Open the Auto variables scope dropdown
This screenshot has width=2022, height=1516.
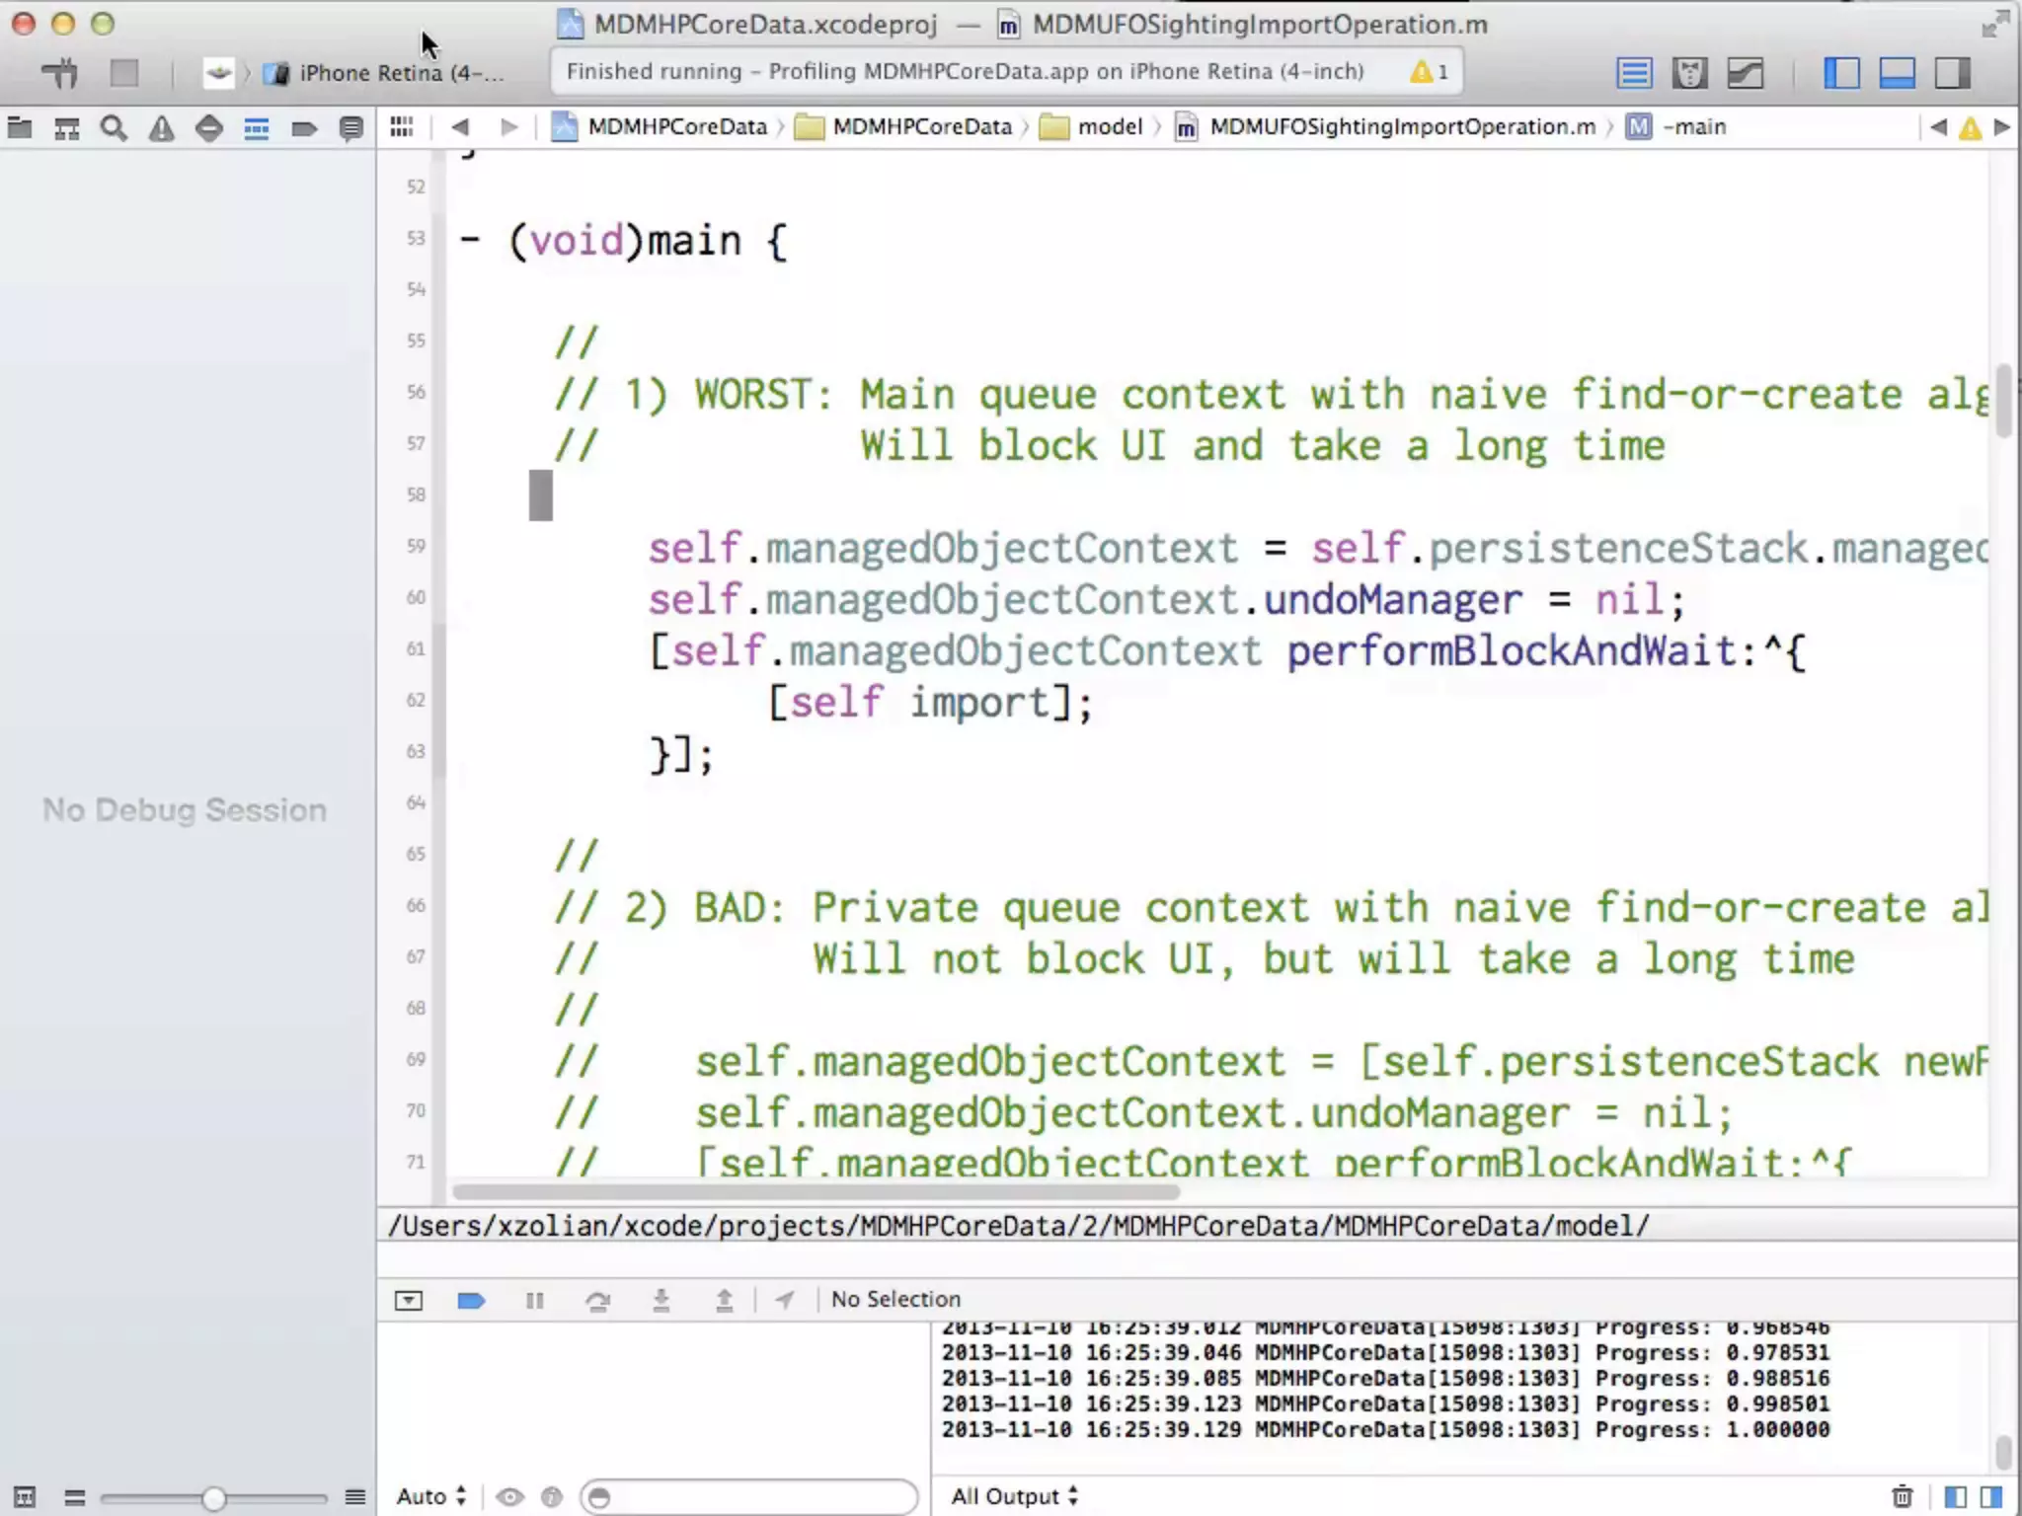(x=430, y=1496)
